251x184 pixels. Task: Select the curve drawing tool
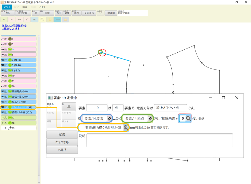[19, 19]
